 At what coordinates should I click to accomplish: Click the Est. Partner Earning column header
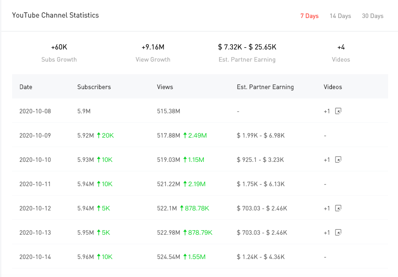tap(265, 87)
